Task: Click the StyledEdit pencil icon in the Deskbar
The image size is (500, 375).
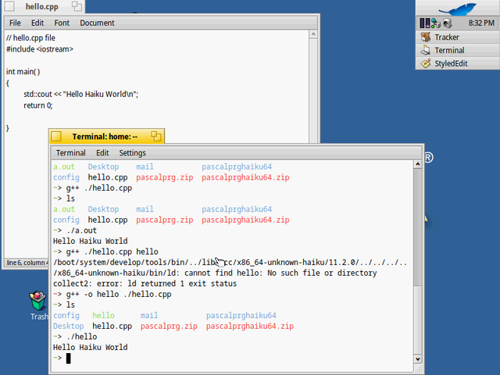Action: pyautogui.click(x=425, y=63)
